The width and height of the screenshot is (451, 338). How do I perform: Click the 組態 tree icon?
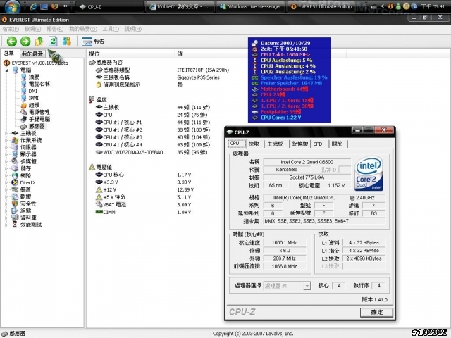[15, 211]
